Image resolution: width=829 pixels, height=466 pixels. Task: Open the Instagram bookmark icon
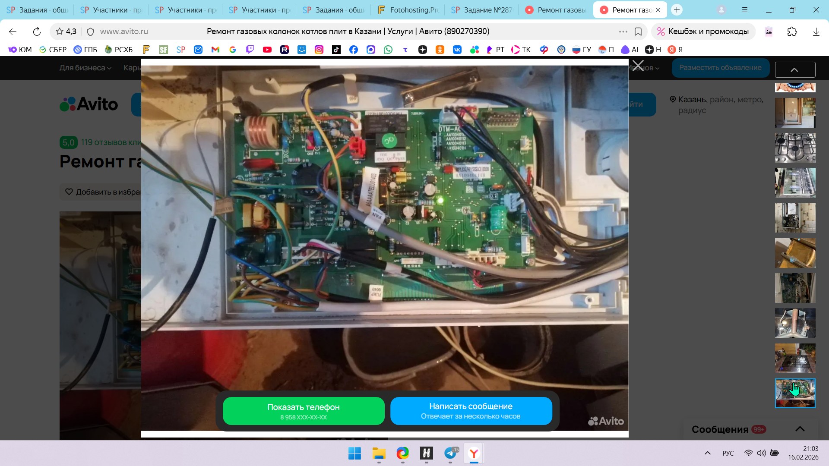(319, 50)
